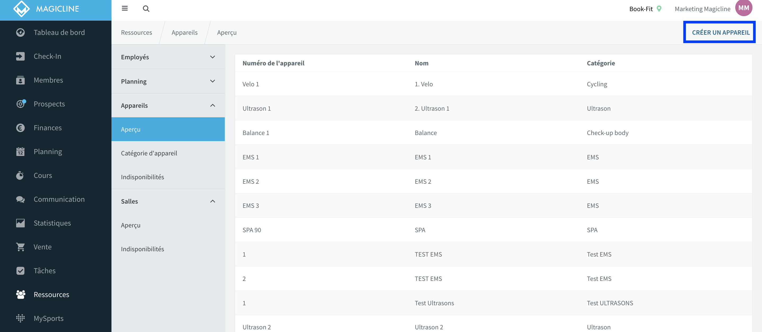762x332 pixels.
Task: Click the Test ULTRASONS category cell
Action: click(x=610, y=303)
